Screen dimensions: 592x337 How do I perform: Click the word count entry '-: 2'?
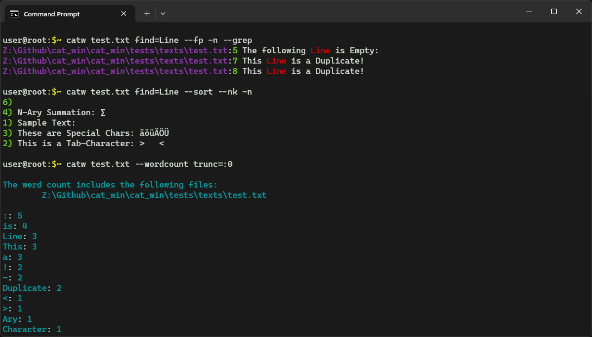point(12,278)
